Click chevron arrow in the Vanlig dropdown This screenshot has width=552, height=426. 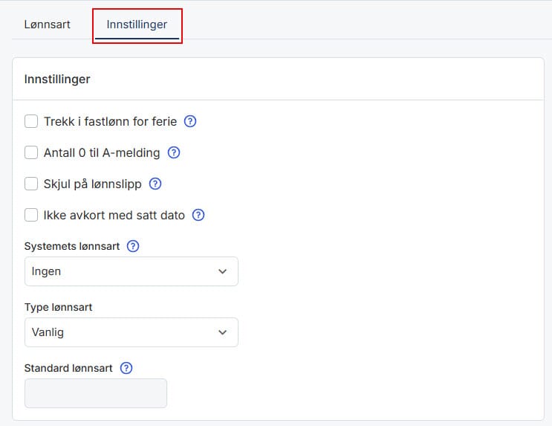223,333
